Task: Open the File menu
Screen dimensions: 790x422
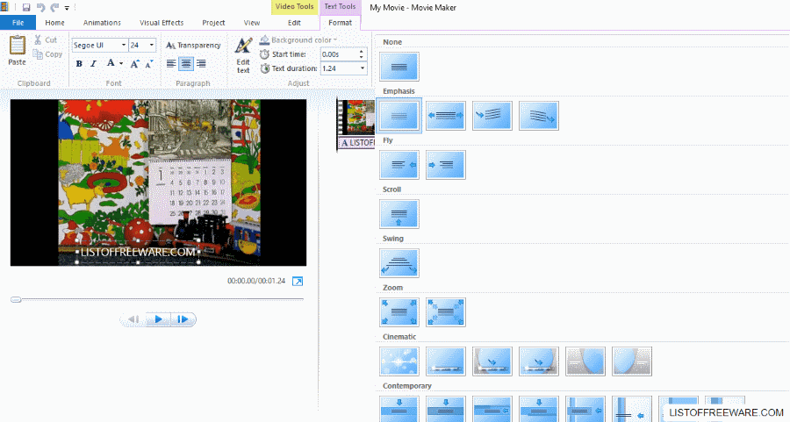Action: (18, 23)
